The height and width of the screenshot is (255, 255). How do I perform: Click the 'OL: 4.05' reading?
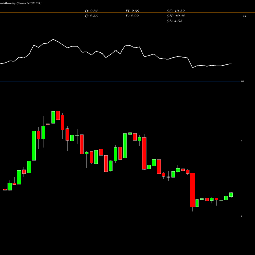tap(174, 21)
